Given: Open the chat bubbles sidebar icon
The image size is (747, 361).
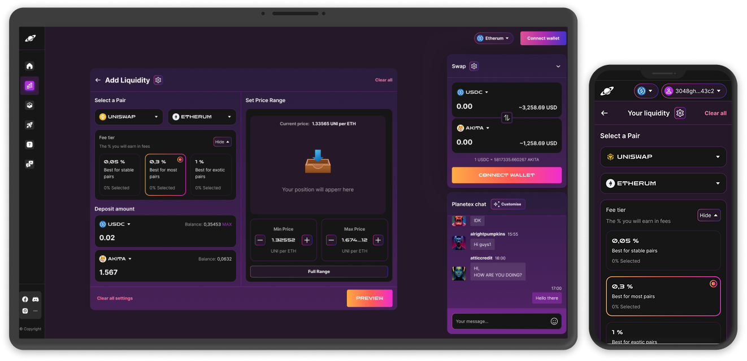Looking at the screenshot, I should [29, 164].
